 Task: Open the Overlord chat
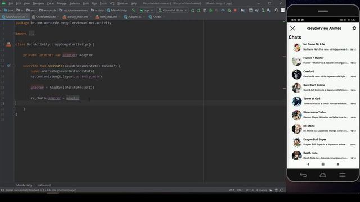[x=323, y=74]
